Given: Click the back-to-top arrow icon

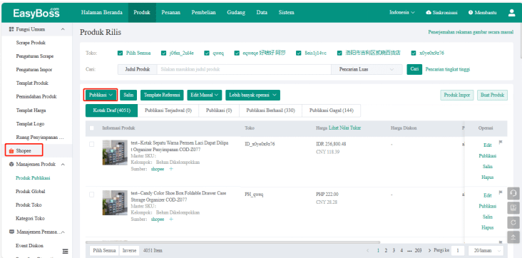Looking at the screenshot, I should click(513, 237).
